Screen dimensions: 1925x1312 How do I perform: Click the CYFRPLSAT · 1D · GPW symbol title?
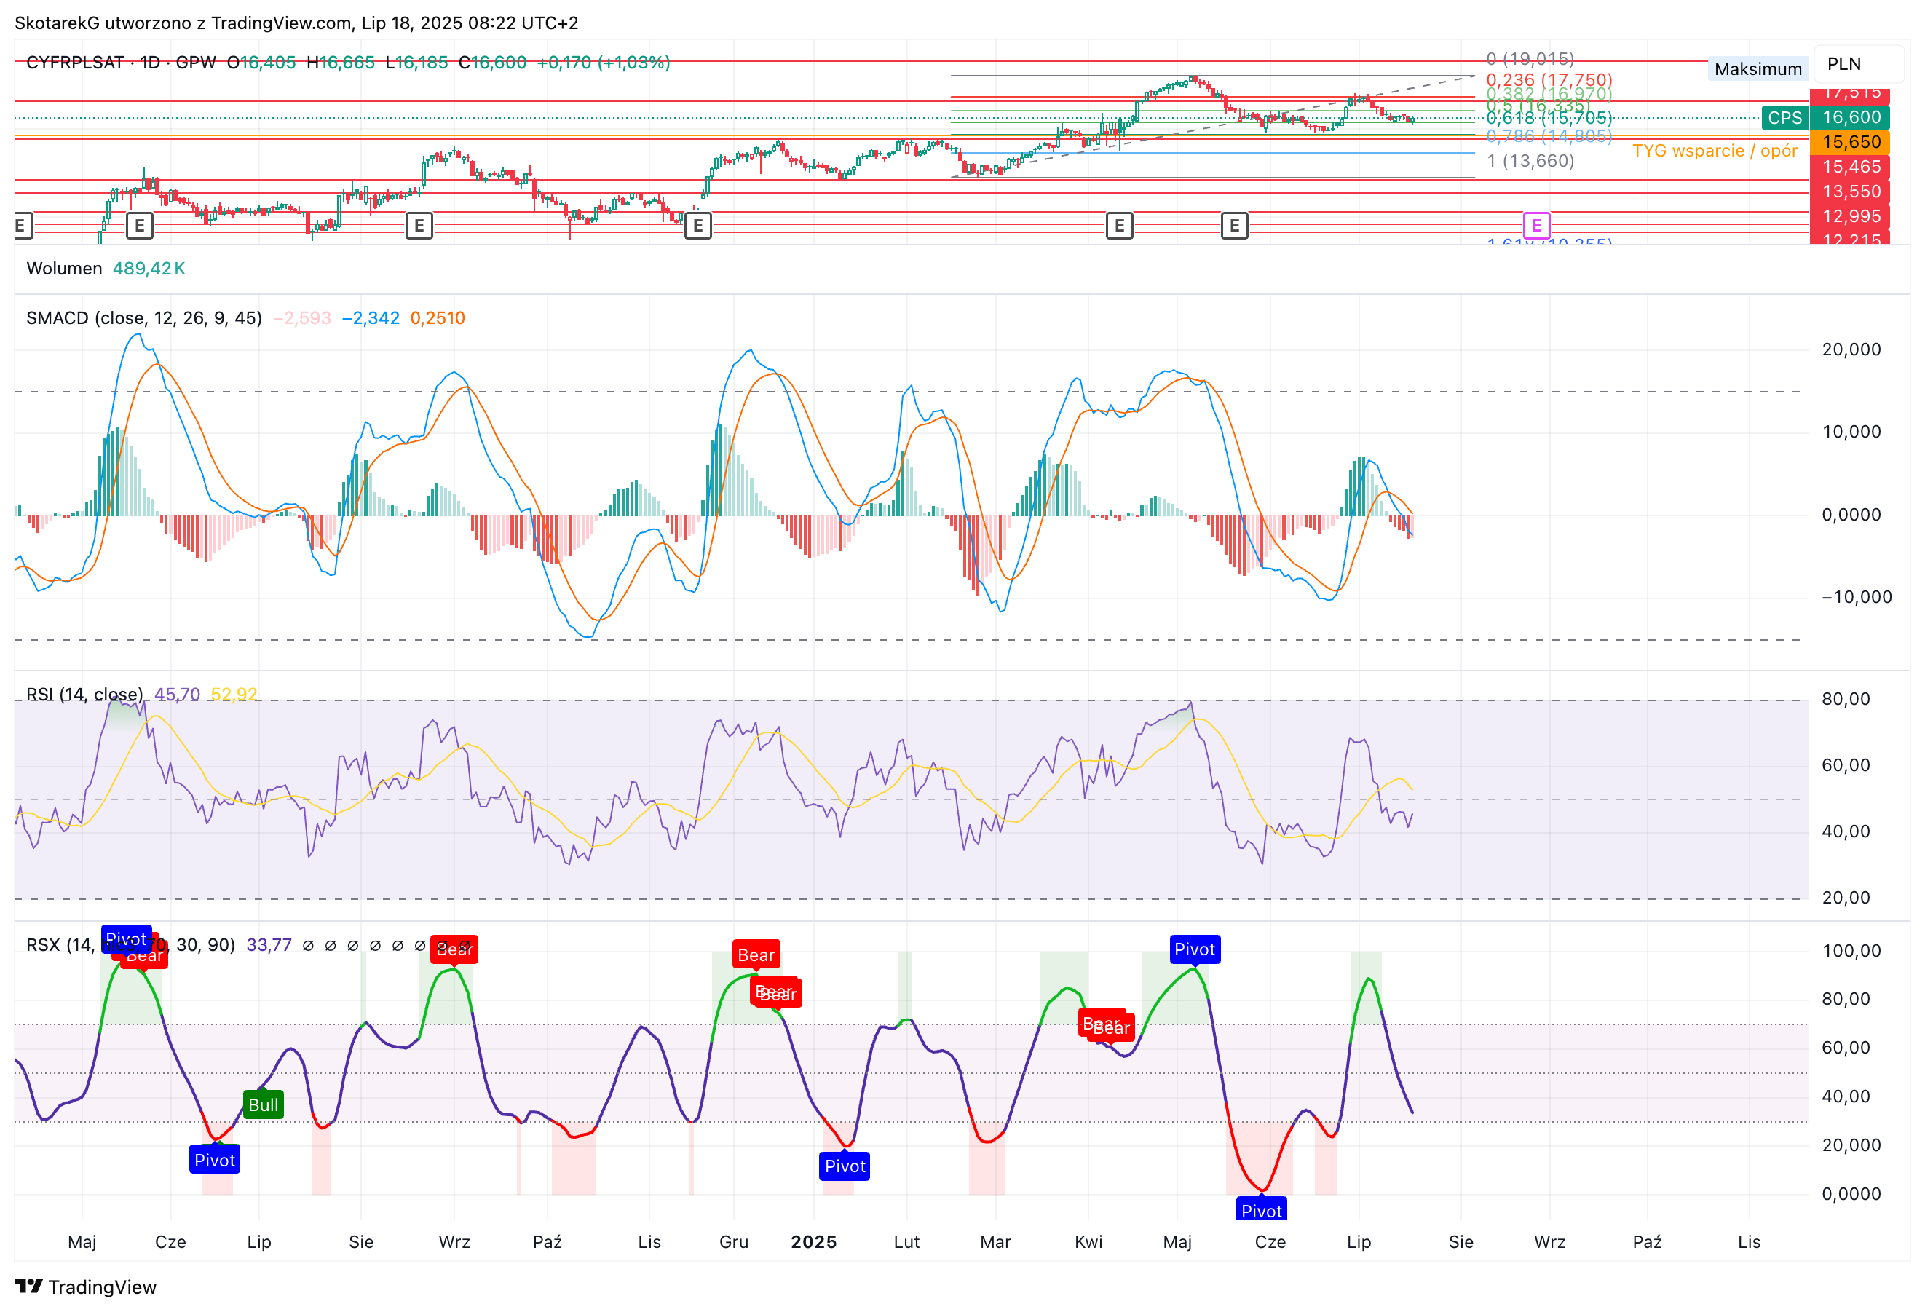(121, 62)
